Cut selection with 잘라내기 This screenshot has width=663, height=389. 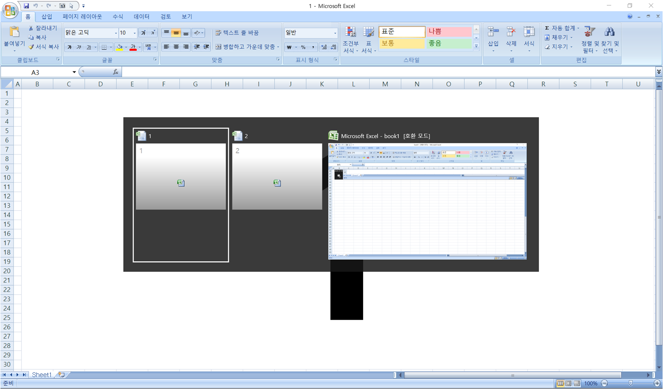coord(43,28)
